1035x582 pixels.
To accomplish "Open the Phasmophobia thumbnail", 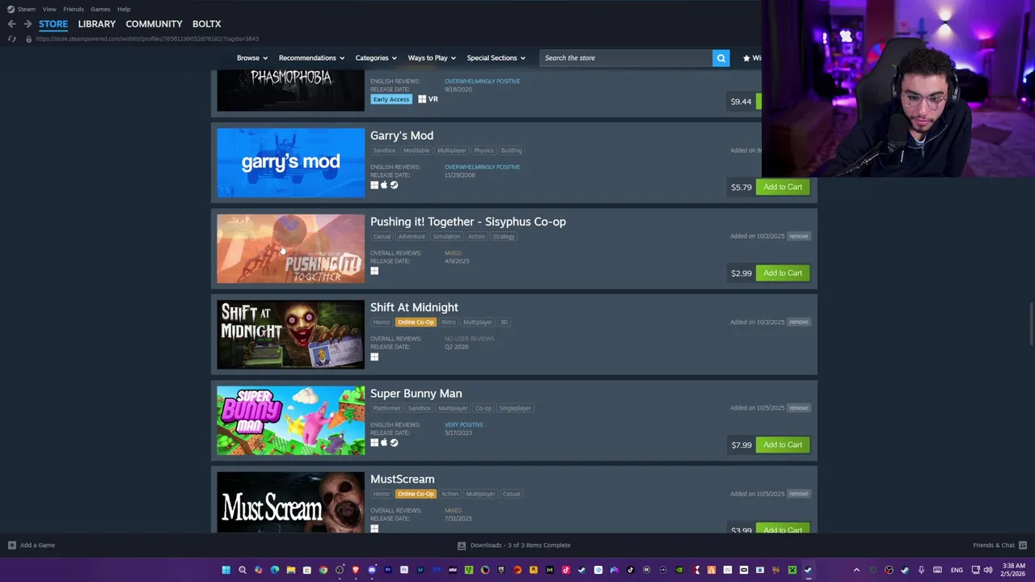I will [x=290, y=91].
